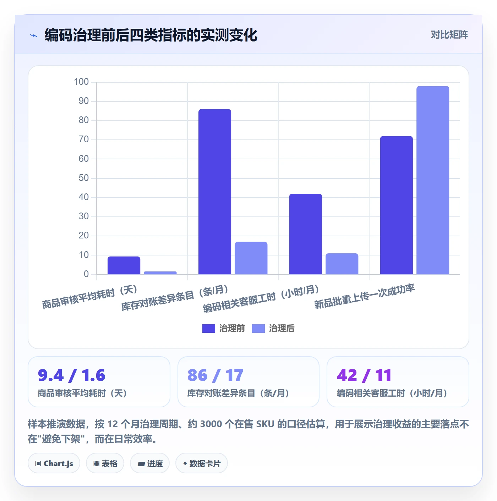Click the slanted axis label 编码相关客服工时（小时/月）
The height and width of the screenshot is (501, 497).
tap(262, 298)
